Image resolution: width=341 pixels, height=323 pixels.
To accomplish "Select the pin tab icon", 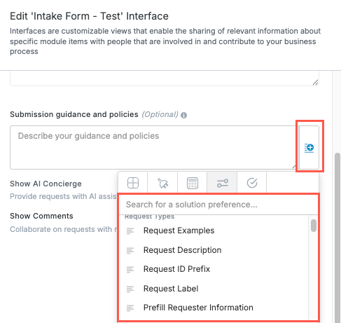I will (162, 183).
